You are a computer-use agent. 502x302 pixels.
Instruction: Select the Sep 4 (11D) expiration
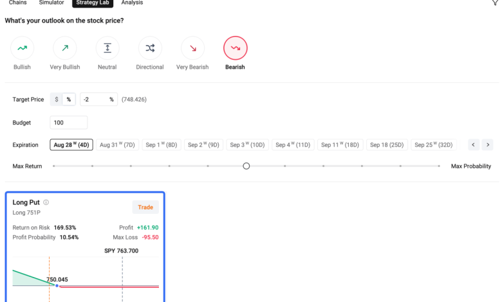[x=293, y=145]
